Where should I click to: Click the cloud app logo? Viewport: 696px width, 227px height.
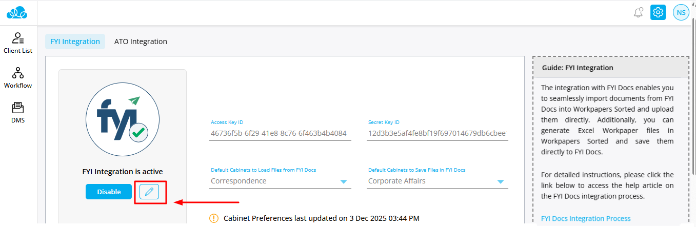pos(18,13)
